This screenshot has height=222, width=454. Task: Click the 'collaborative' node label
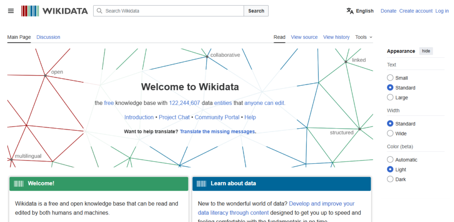[x=225, y=55]
